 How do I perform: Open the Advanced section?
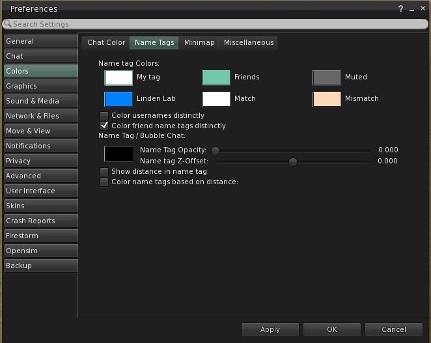point(41,176)
